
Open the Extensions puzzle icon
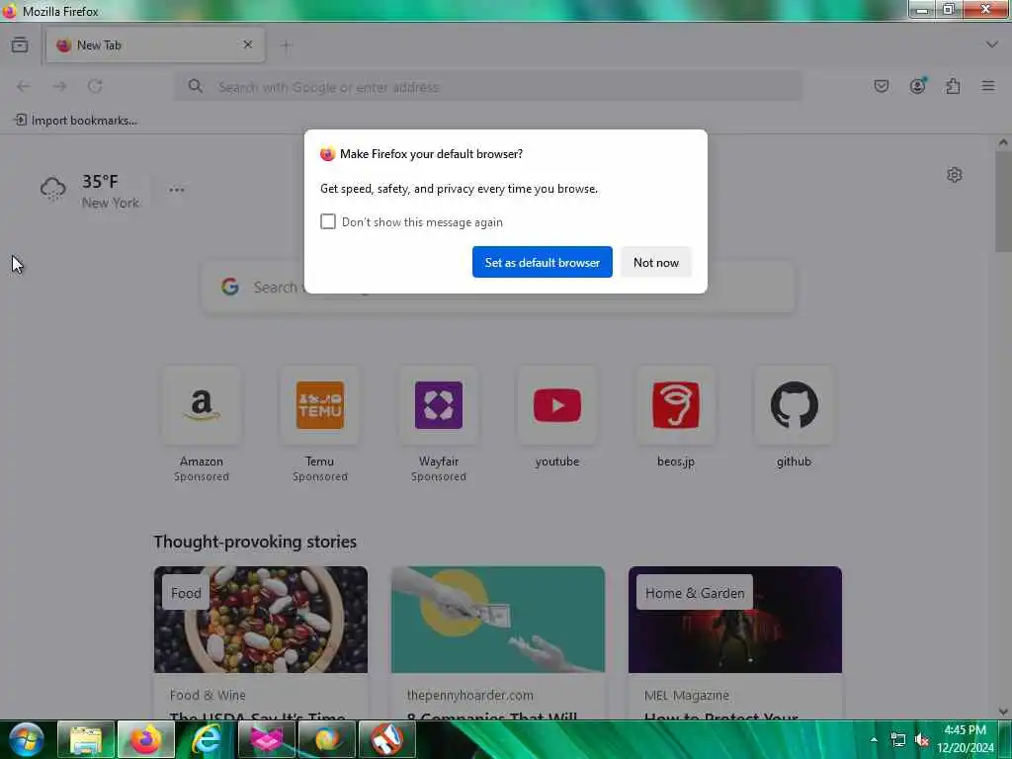pos(953,87)
